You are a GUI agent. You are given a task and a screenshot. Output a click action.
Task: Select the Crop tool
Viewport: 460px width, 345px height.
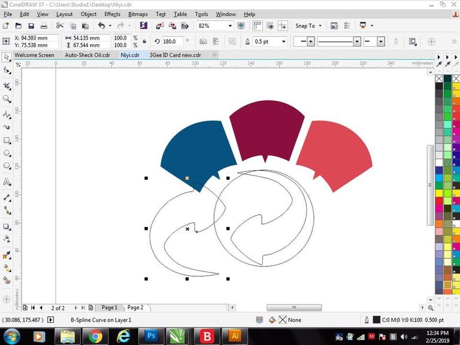pyautogui.click(x=7, y=86)
